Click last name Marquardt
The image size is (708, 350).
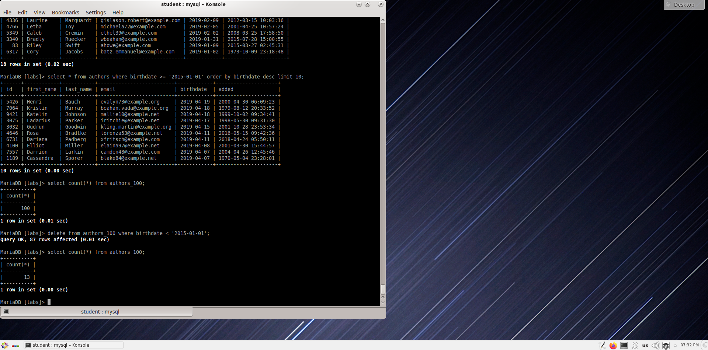(79, 20)
